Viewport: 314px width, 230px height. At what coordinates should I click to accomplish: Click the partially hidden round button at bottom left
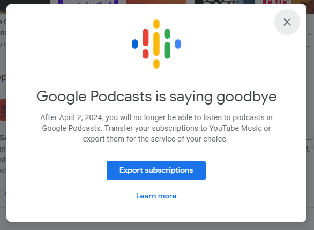[x=3, y=194]
